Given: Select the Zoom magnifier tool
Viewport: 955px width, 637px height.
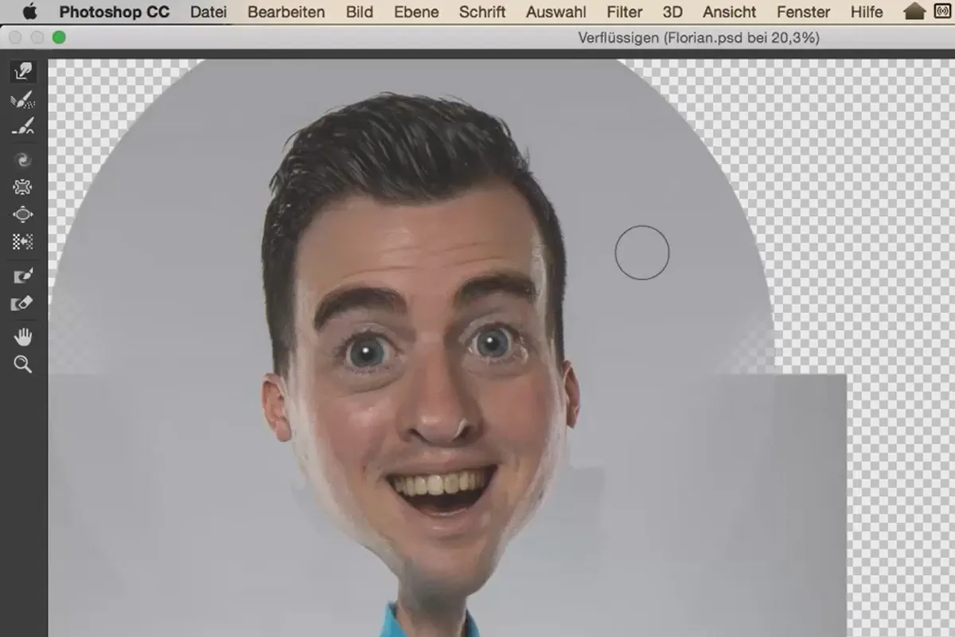Looking at the screenshot, I should (x=23, y=365).
